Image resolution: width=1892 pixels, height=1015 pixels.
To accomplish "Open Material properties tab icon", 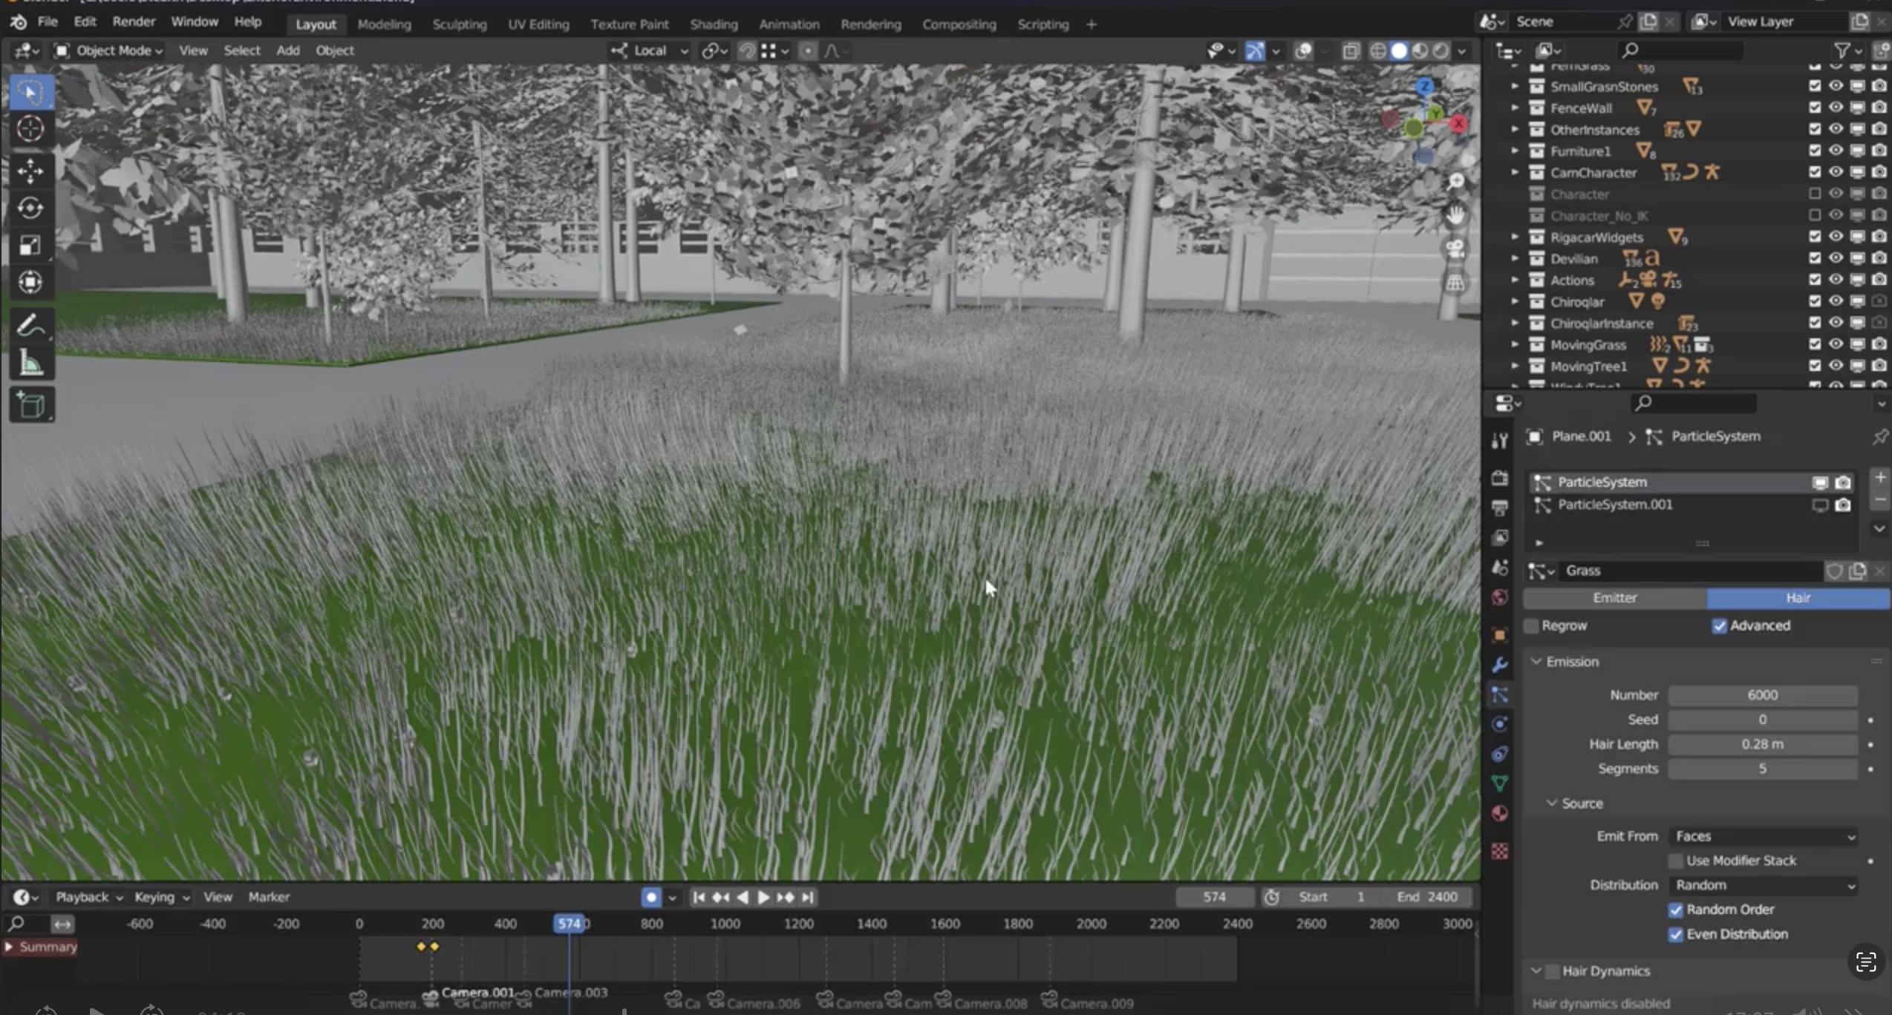I will [1499, 813].
